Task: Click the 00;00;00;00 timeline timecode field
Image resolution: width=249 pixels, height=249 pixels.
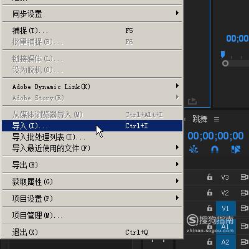Action: (x=215, y=136)
